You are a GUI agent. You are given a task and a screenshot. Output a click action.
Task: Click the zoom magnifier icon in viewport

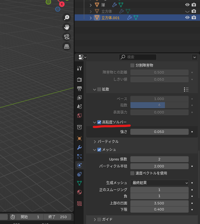point(67,18)
